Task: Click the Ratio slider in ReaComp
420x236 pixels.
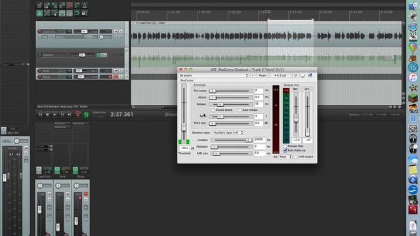Action: click(230, 117)
